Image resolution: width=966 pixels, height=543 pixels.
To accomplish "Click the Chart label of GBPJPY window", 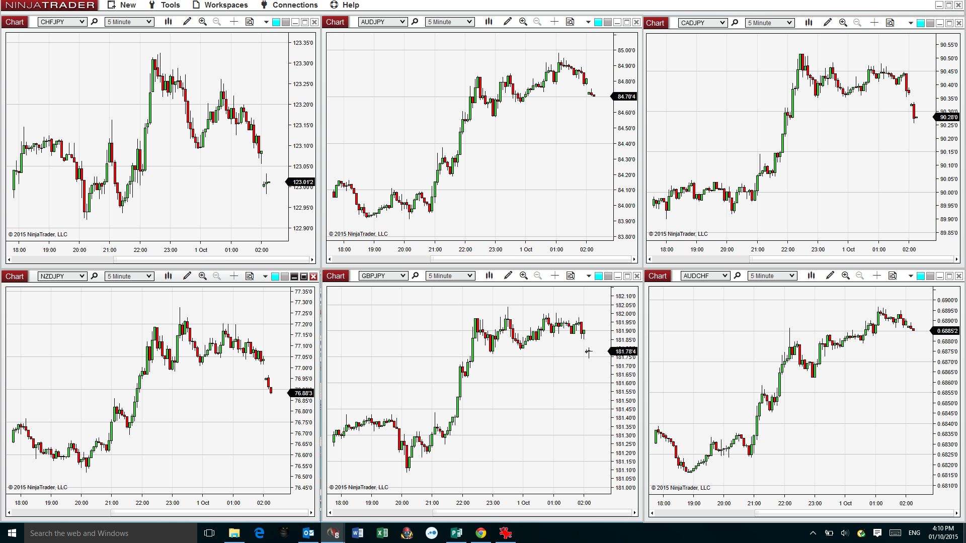I will point(335,276).
